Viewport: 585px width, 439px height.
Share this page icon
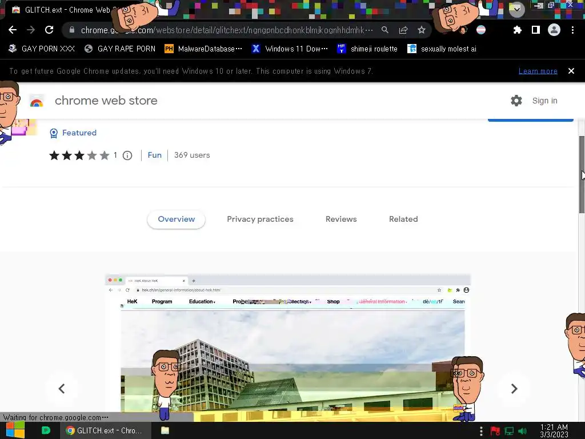click(403, 30)
